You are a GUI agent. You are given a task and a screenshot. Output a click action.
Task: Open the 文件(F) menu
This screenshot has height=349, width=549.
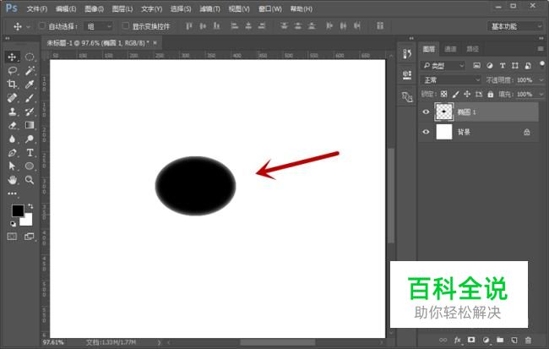37,8
